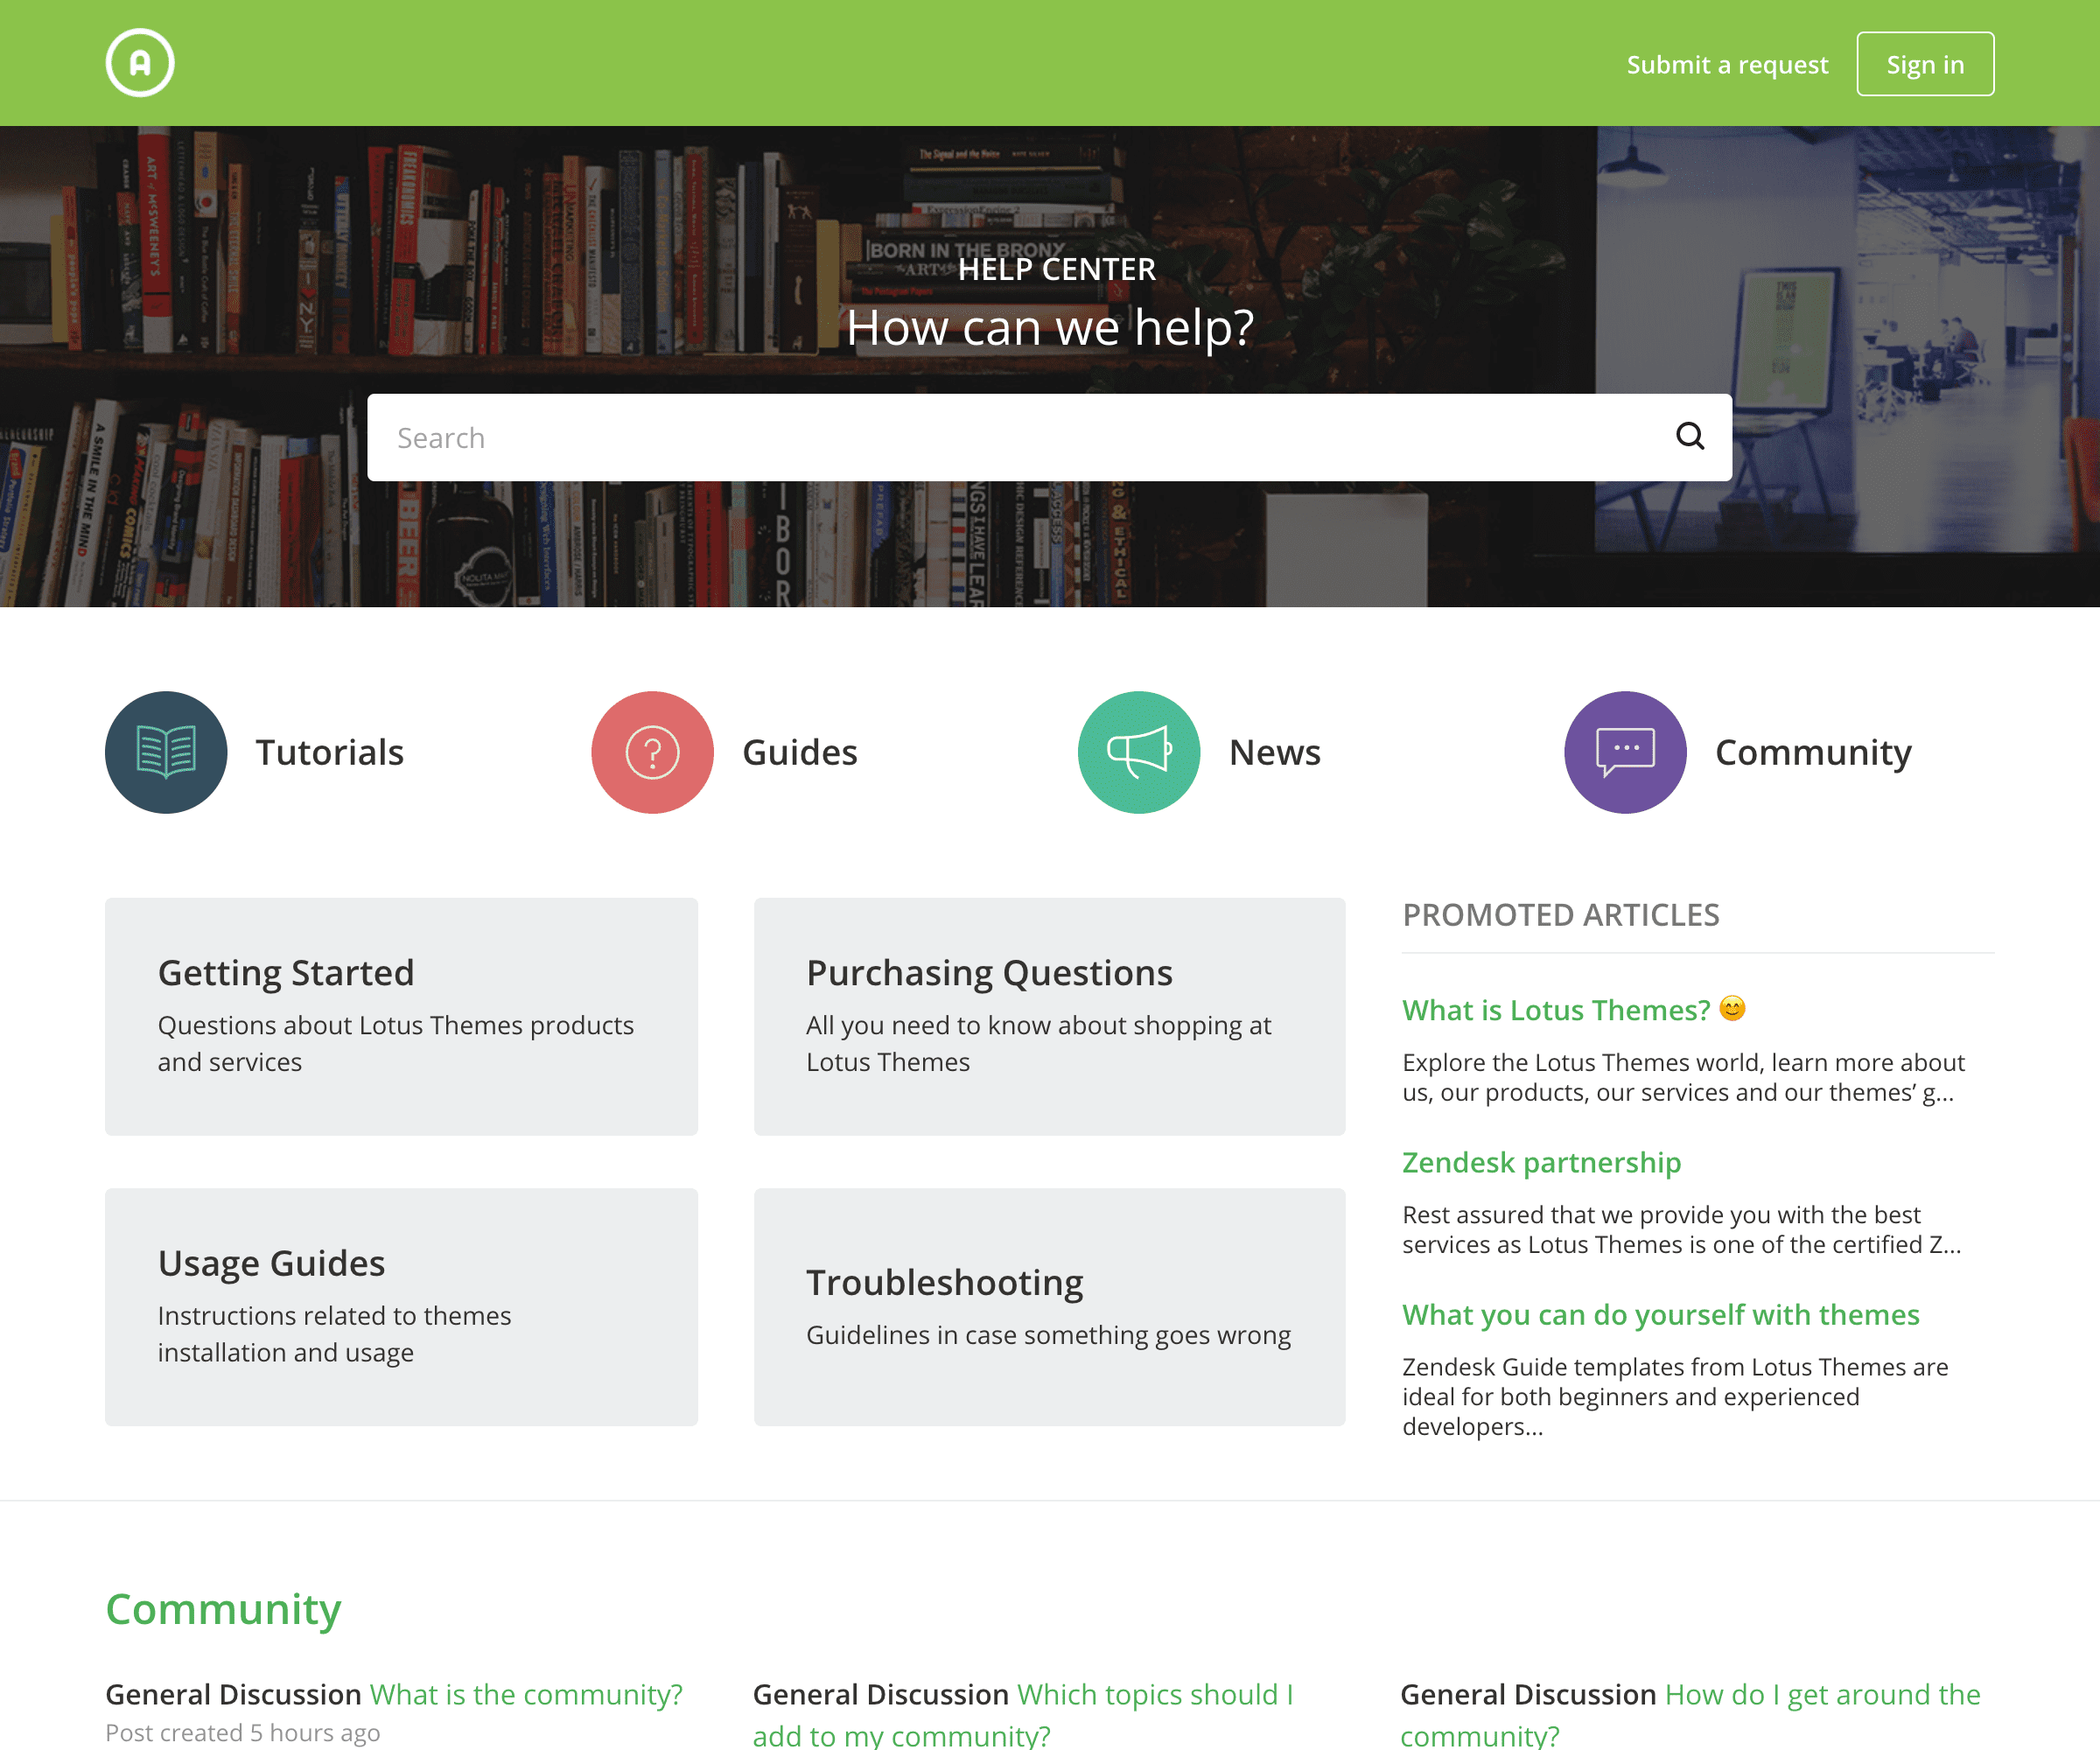This screenshot has width=2100, height=1750.
Task: Click the Sign in button
Action: (x=1924, y=65)
